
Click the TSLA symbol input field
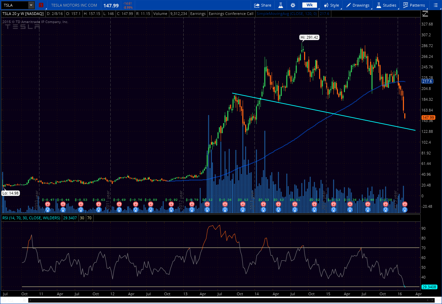[x=15, y=5]
